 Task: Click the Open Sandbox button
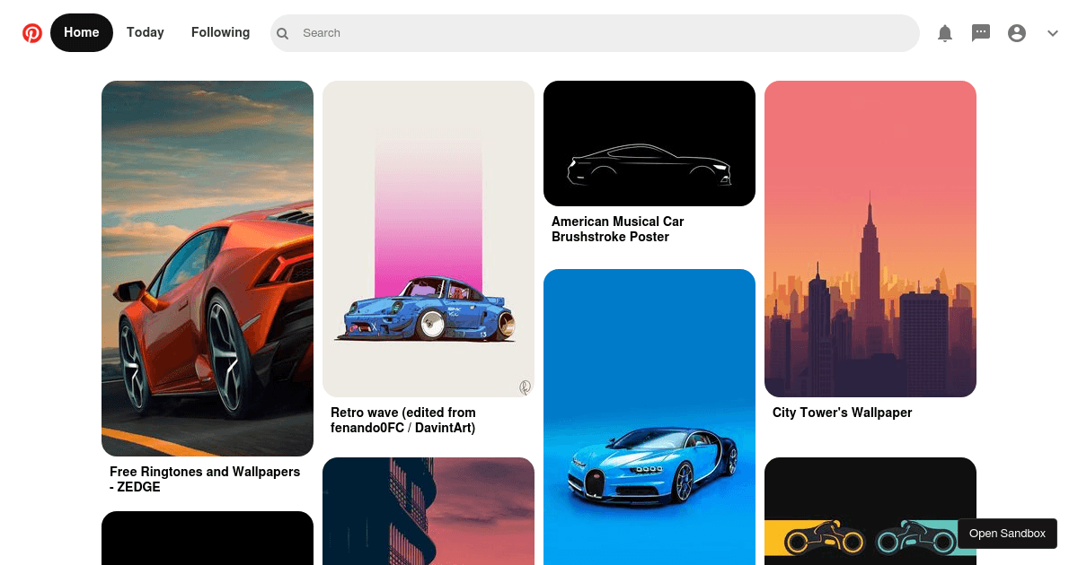click(x=1007, y=534)
